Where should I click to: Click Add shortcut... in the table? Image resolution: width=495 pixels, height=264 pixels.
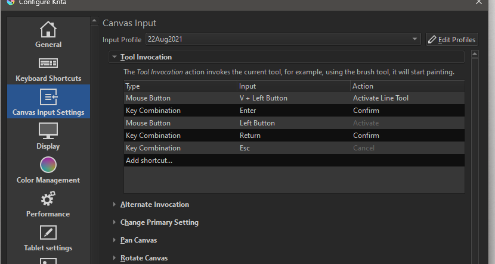[149, 161]
